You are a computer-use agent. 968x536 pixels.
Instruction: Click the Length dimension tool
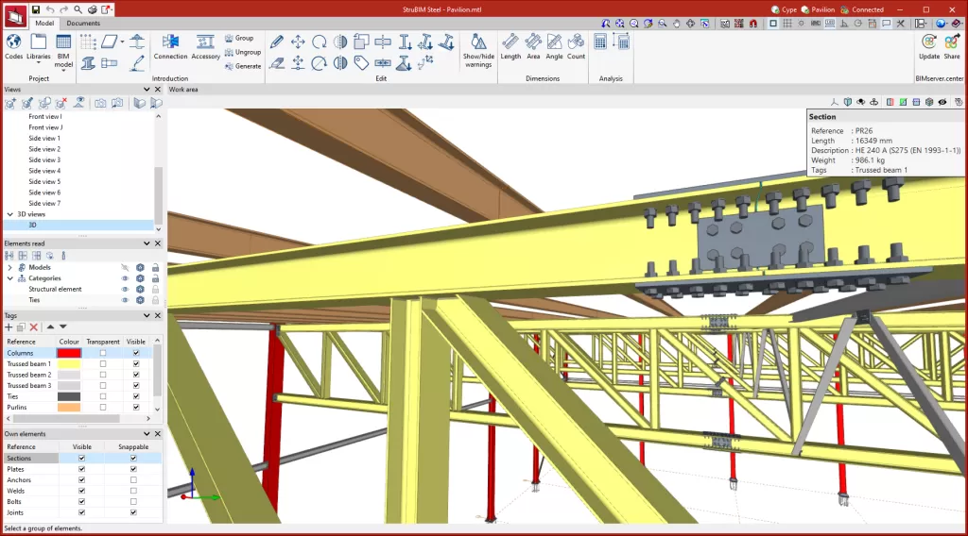(x=510, y=45)
